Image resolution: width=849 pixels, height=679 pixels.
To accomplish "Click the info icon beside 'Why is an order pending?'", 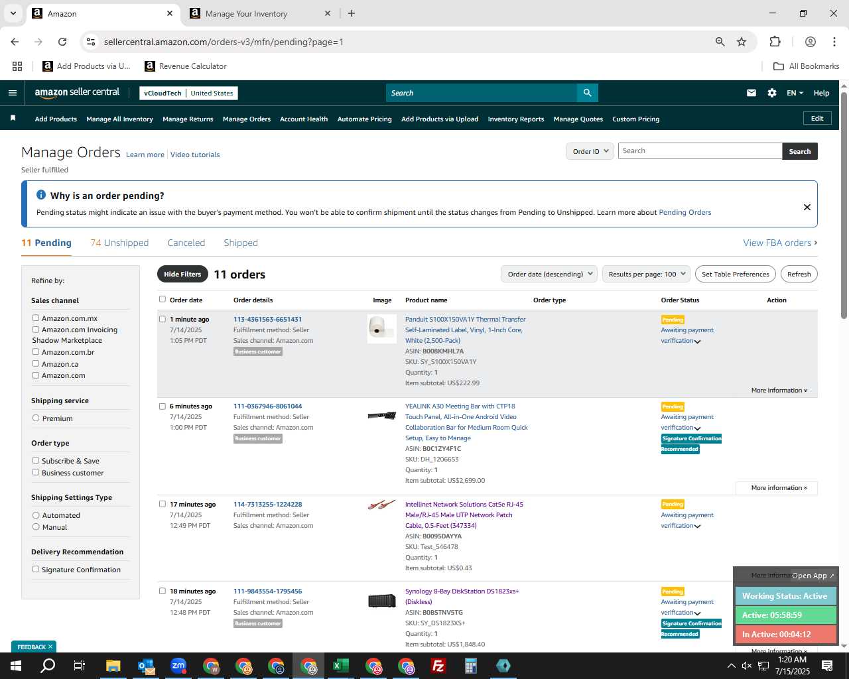I will (41, 195).
